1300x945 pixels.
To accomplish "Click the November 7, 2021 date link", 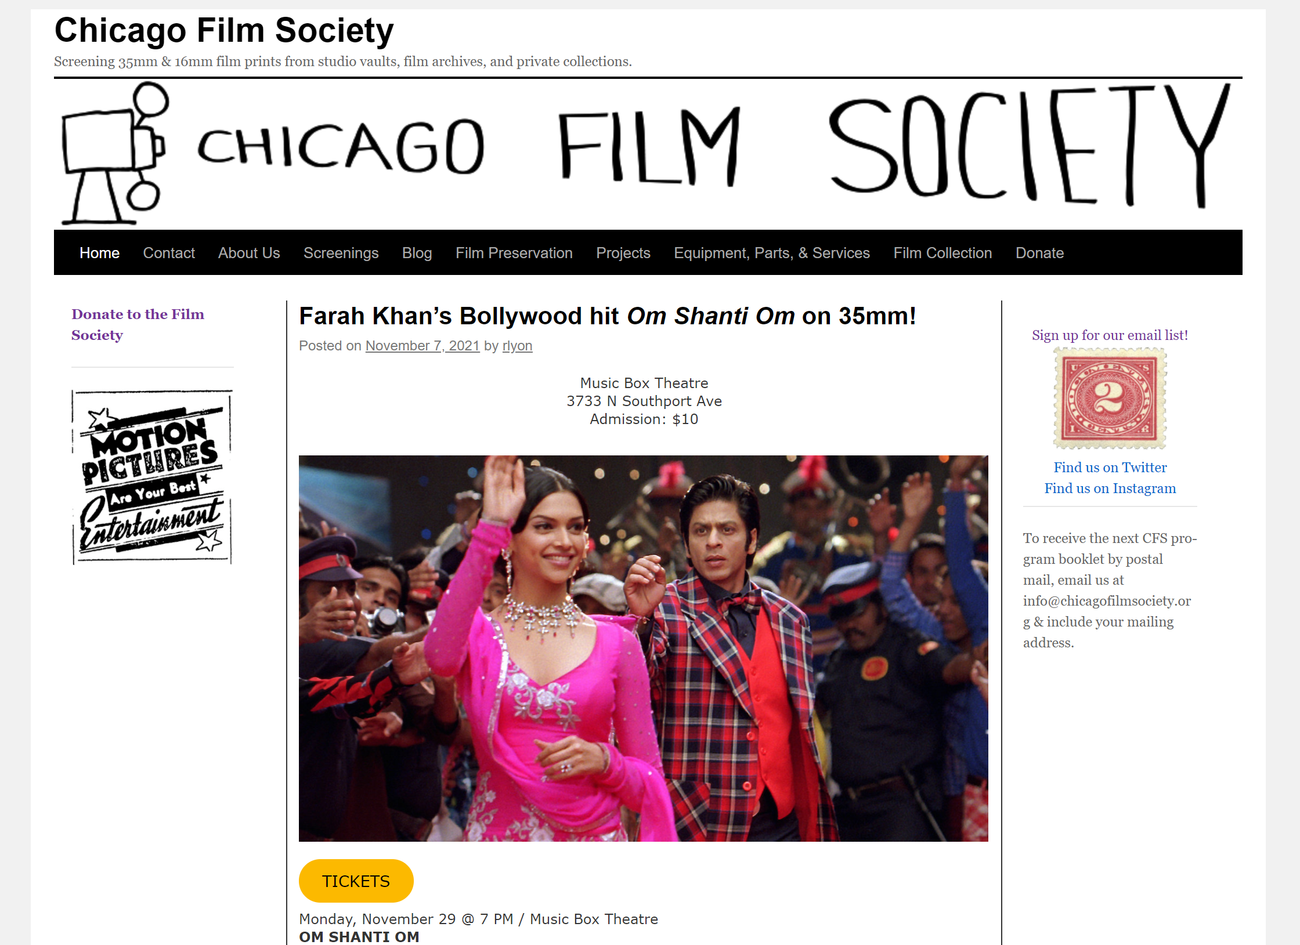I will tap(423, 346).
